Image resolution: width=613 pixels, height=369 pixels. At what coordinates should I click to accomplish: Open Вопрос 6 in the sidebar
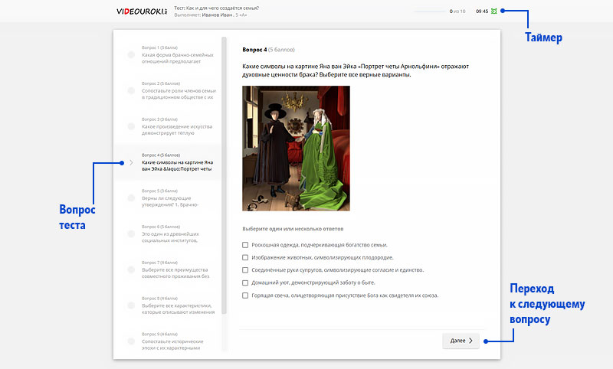[x=167, y=234]
